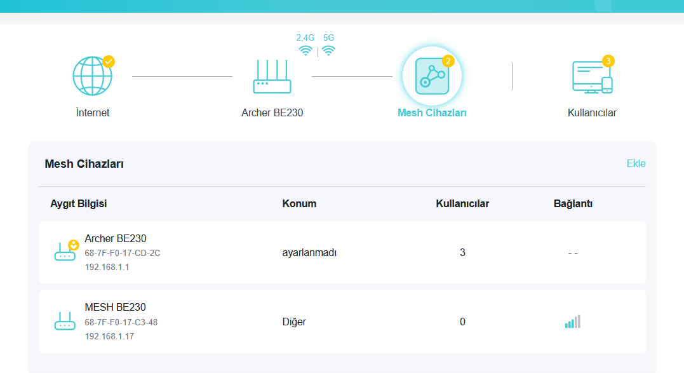Click the Mesh Cihazları panel heading
This screenshot has width=684, height=373.
click(84, 164)
